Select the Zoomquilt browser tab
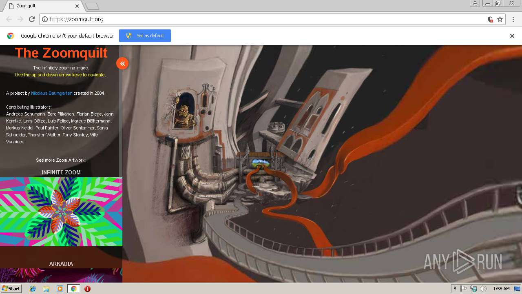This screenshot has height=294, width=522. click(43, 6)
